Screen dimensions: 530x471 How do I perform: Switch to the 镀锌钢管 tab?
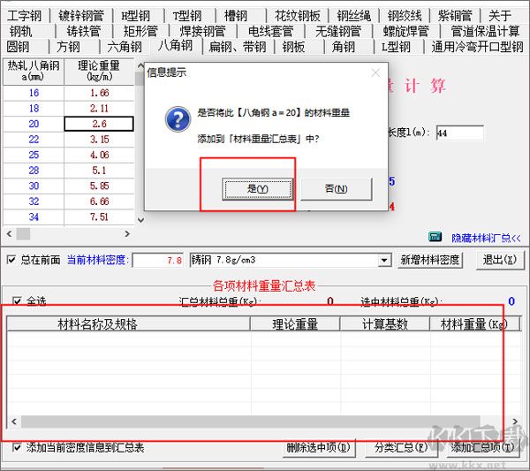pos(81,16)
